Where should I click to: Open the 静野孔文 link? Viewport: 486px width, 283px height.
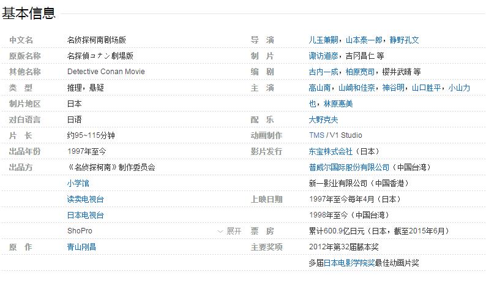click(x=404, y=40)
